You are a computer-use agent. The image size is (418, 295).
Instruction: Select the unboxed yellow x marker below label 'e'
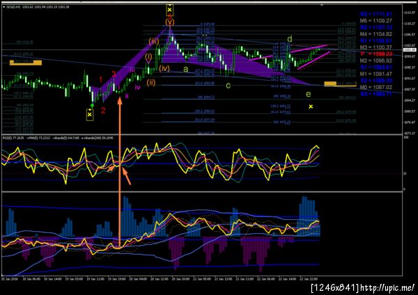point(311,106)
